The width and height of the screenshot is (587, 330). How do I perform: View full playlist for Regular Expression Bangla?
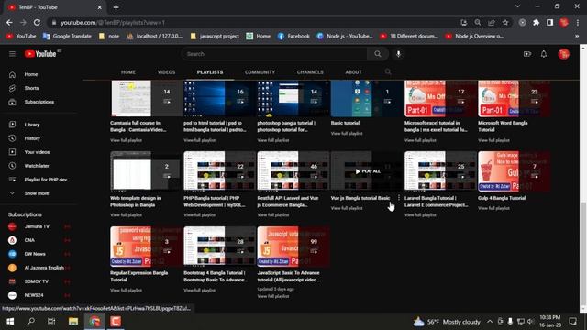[127, 290]
